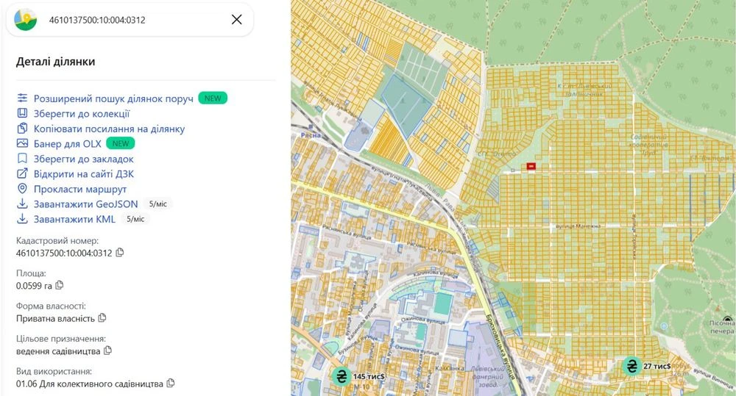The width and height of the screenshot is (736, 396).
Task: Click the NEW badge beside OLX banner
Action: click(120, 143)
